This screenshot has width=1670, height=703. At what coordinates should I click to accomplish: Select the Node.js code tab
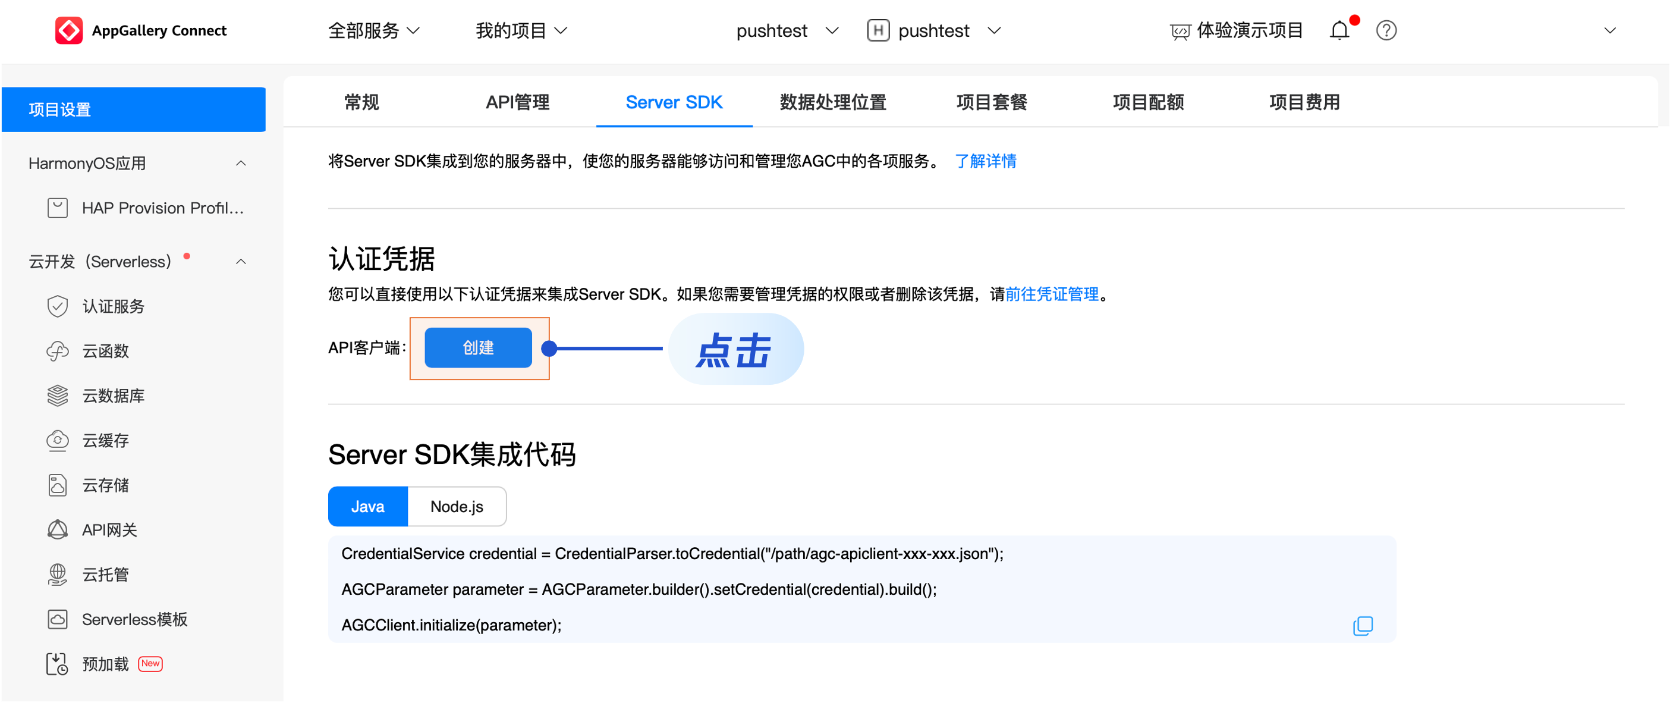[x=457, y=507]
